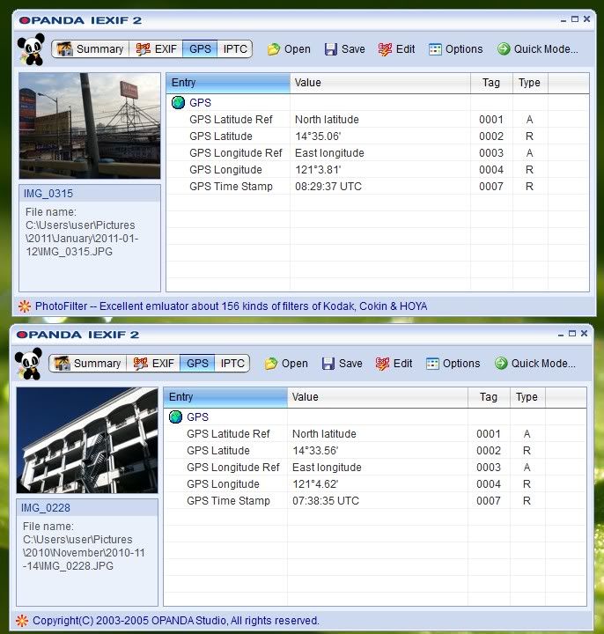Maximize the bottom Opanda IEXIF window
604x634 pixels.
click(572, 334)
